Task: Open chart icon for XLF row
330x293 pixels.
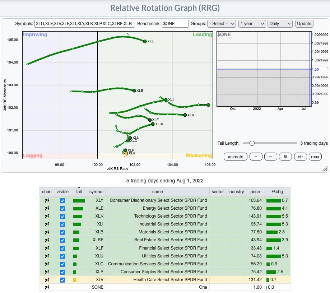Action: tap(47, 248)
